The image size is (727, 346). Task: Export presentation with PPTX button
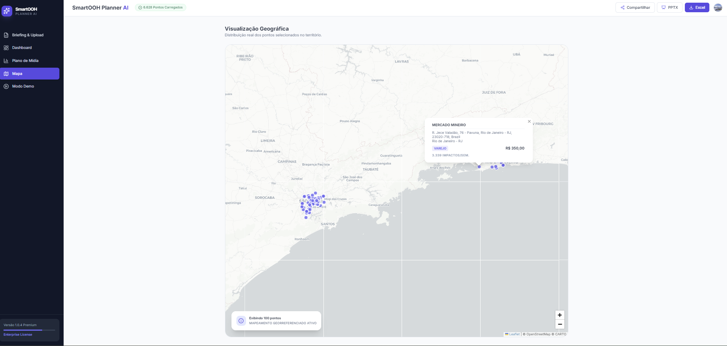pos(670,8)
